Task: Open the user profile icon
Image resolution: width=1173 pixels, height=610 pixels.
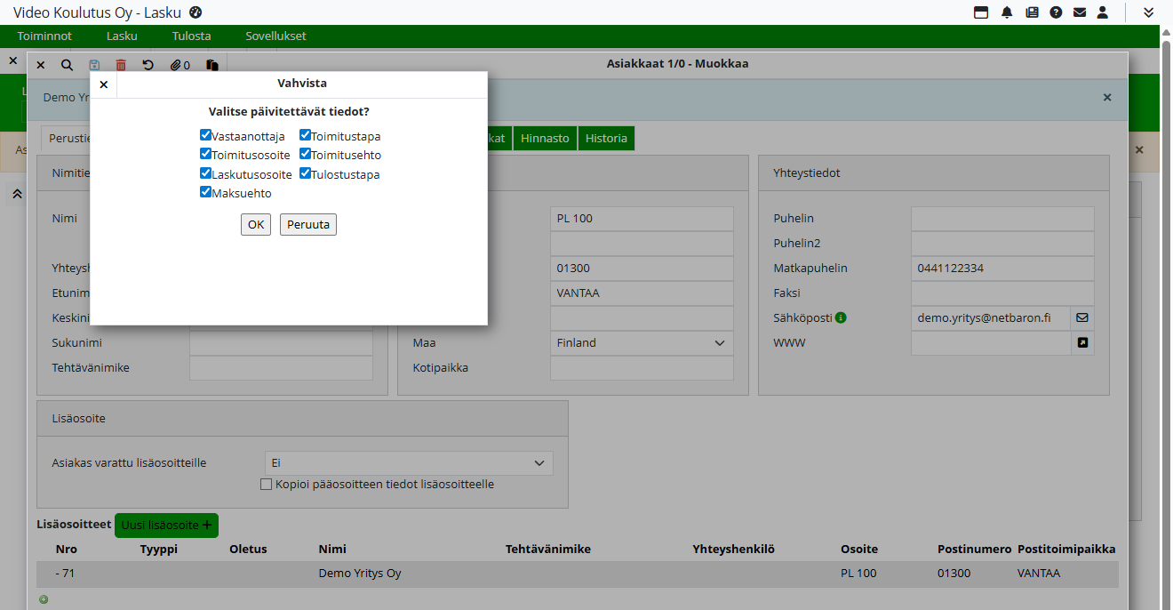Action: tap(1103, 12)
